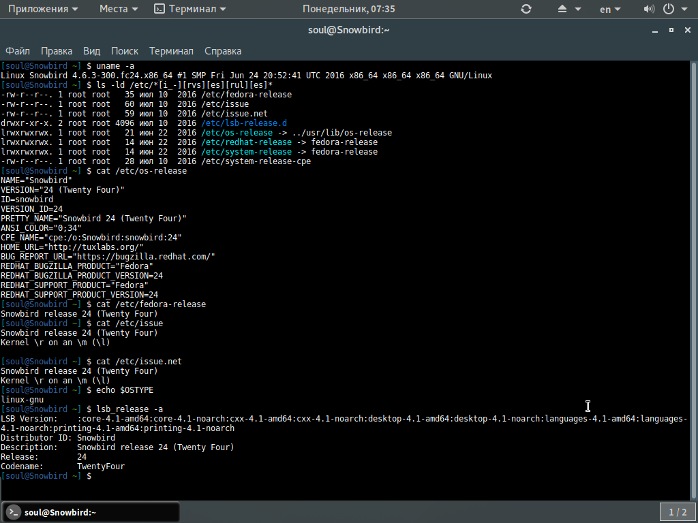Open the Терминал menu in menu bar
The image size is (698, 523).
pos(171,51)
